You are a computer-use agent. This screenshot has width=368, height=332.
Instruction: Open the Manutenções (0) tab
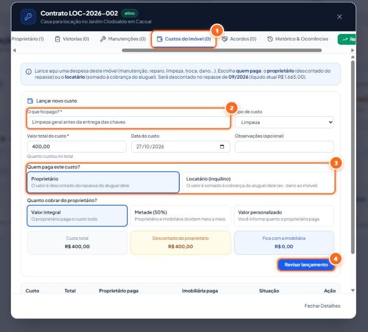123,39
